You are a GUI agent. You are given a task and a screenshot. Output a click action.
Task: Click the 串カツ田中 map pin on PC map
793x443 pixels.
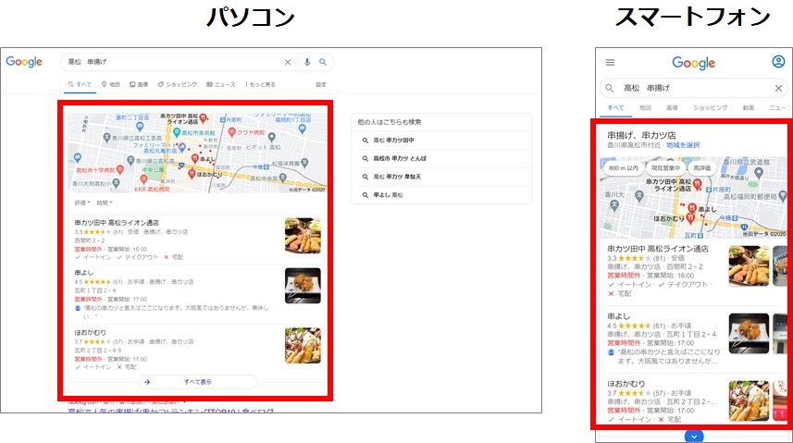203,118
